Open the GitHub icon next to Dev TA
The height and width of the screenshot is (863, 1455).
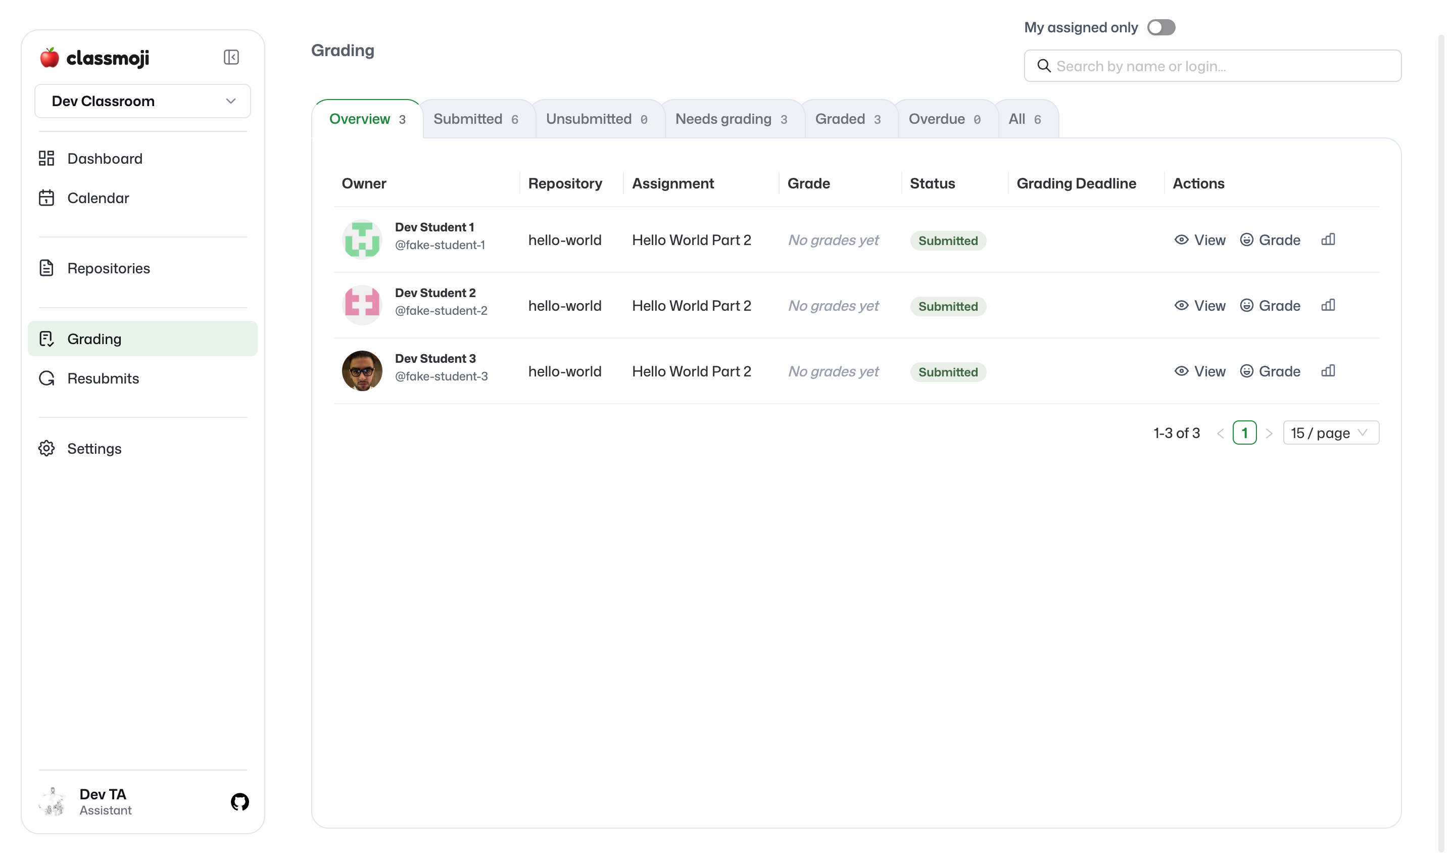tap(239, 802)
